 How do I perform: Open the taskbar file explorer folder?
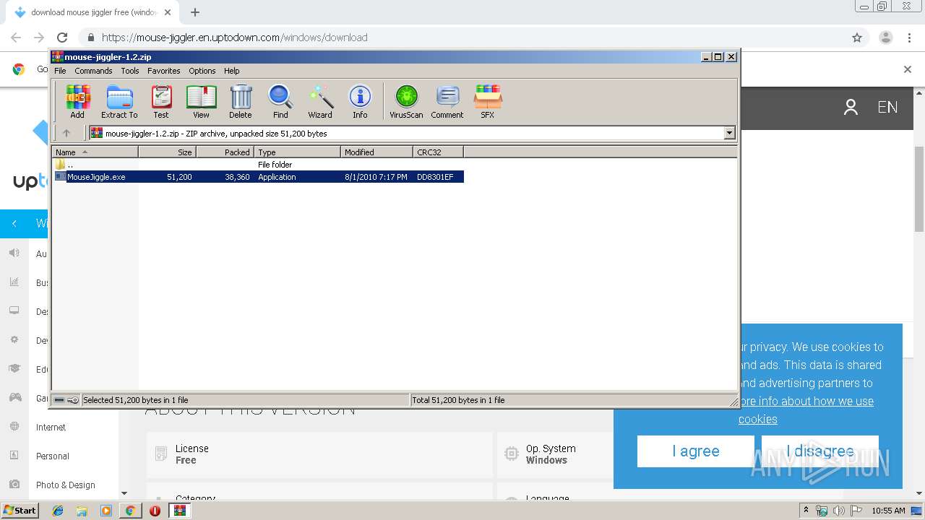pos(82,511)
